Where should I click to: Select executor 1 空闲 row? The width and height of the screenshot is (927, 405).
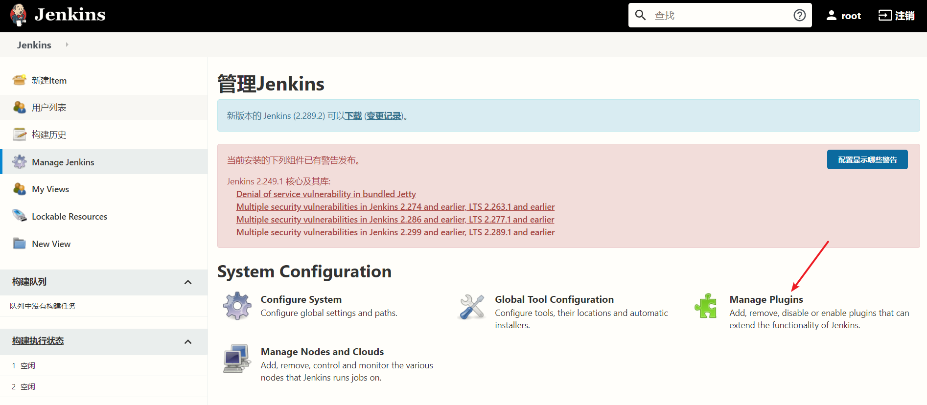tap(104, 366)
